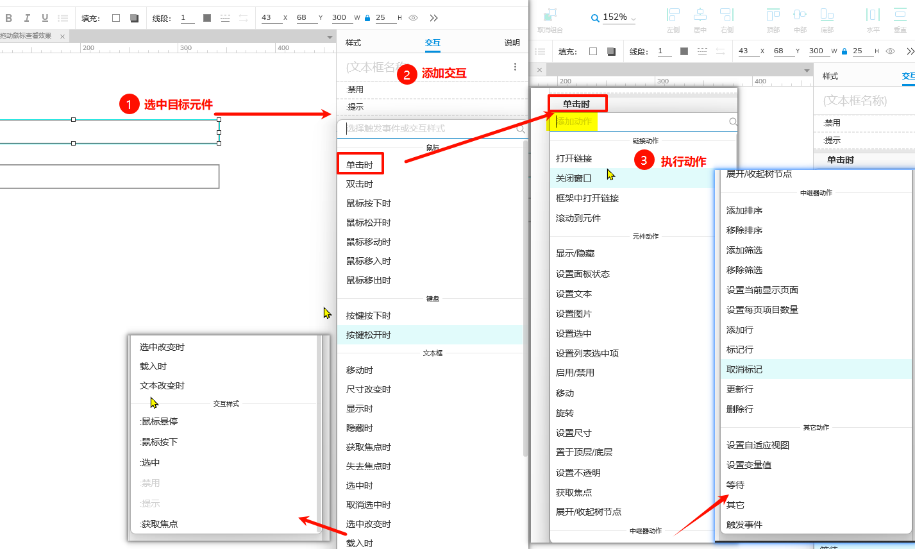Switch to 样式 tab in left inspector
Viewport: 915px width, 549px height.
pyautogui.click(x=353, y=43)
